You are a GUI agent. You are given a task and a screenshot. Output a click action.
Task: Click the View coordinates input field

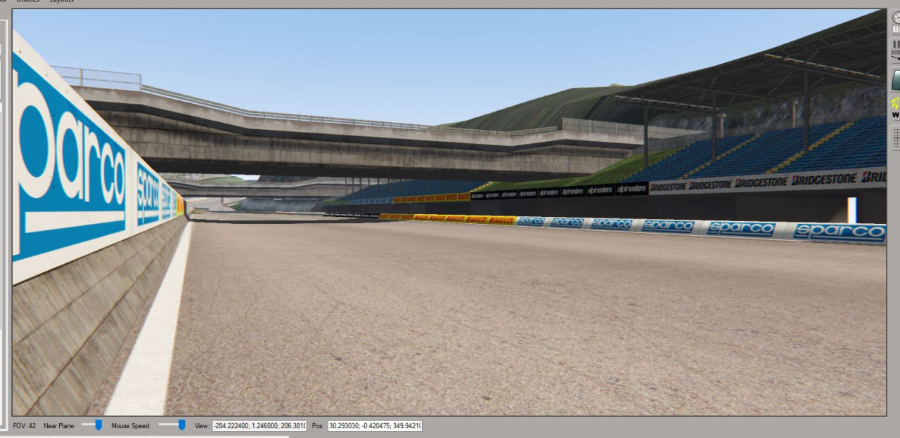click(259, 426)
